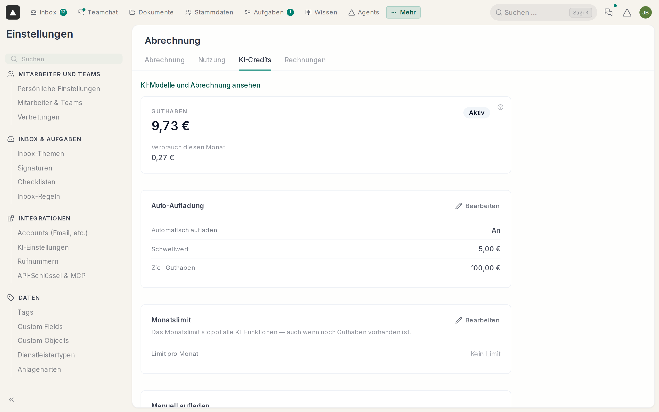Open Aufgaben in top navigation

pos(269,12)
